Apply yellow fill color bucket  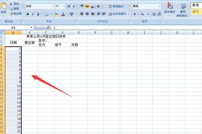click(56, 14)
